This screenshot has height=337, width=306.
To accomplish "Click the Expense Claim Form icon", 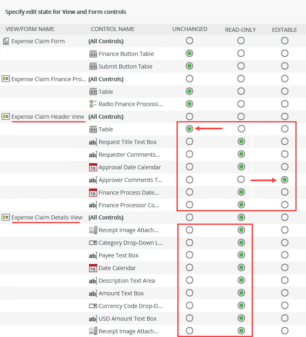I will [x=6, y=41].
